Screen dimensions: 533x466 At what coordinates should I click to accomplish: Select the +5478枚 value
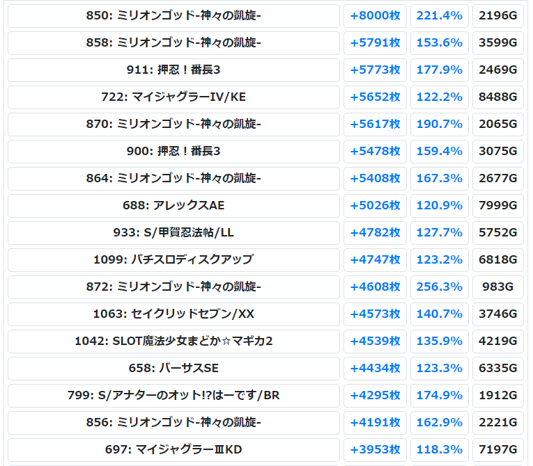pos(375,152)
